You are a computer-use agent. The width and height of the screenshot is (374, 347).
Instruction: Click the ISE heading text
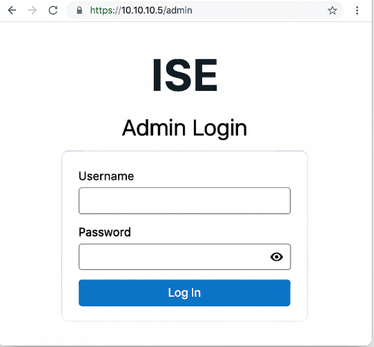(185, 75)
